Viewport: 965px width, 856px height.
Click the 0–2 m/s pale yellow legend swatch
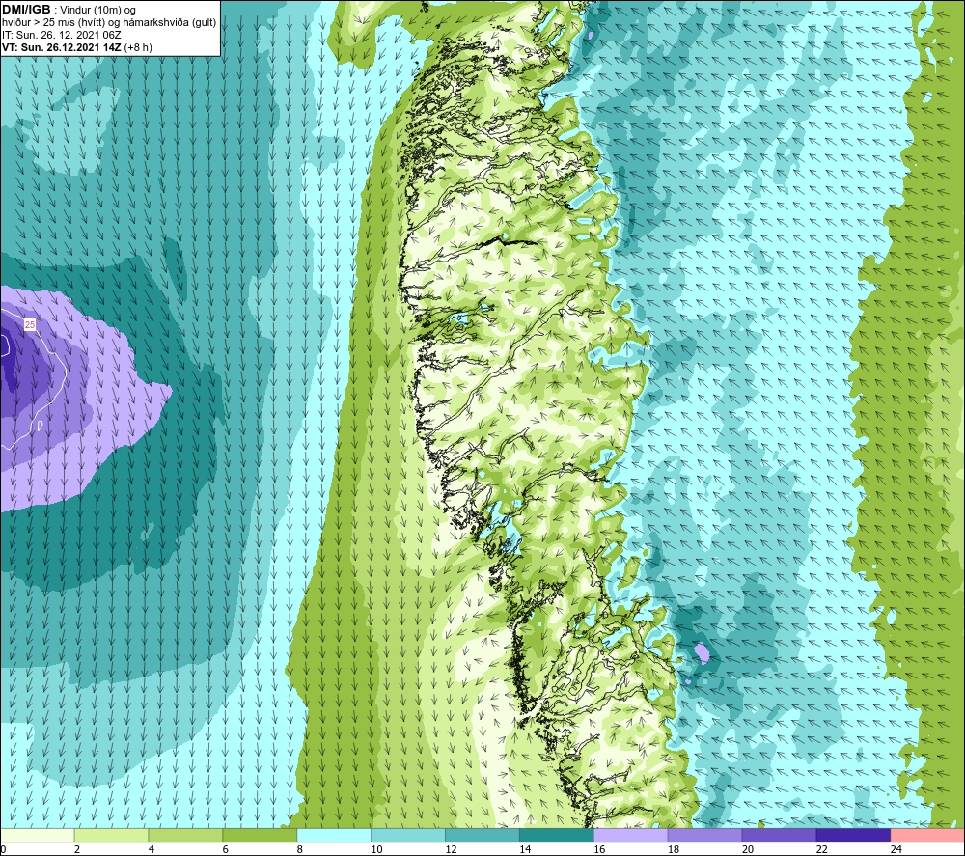(x=38, y=835)
